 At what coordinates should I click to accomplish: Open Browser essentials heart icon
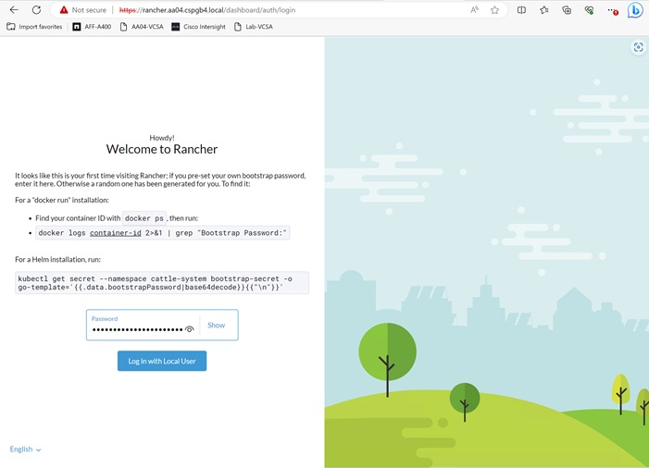[589, 10]
